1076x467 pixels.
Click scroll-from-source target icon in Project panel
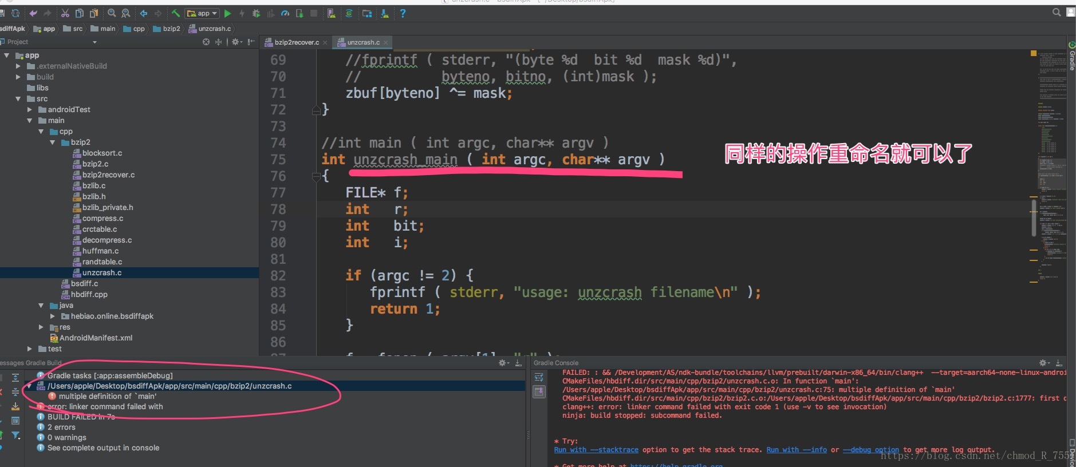(x=206, y=42)
